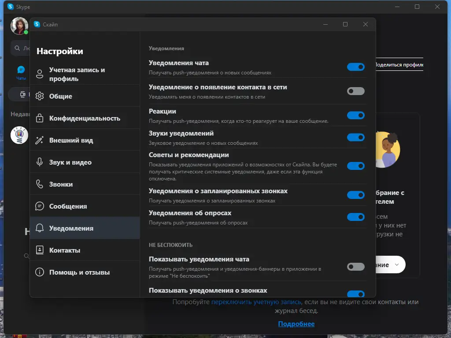Click the chat bubble icon for Сообщения
This screenshot has height=338, width=451.
coord(40,206)
